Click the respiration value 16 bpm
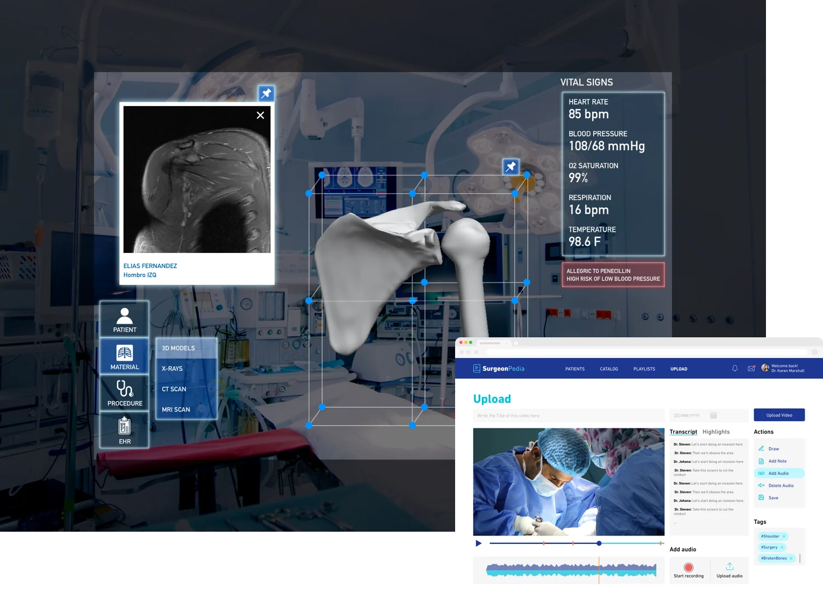Screen dimensions: 823x592 point(589,209)
